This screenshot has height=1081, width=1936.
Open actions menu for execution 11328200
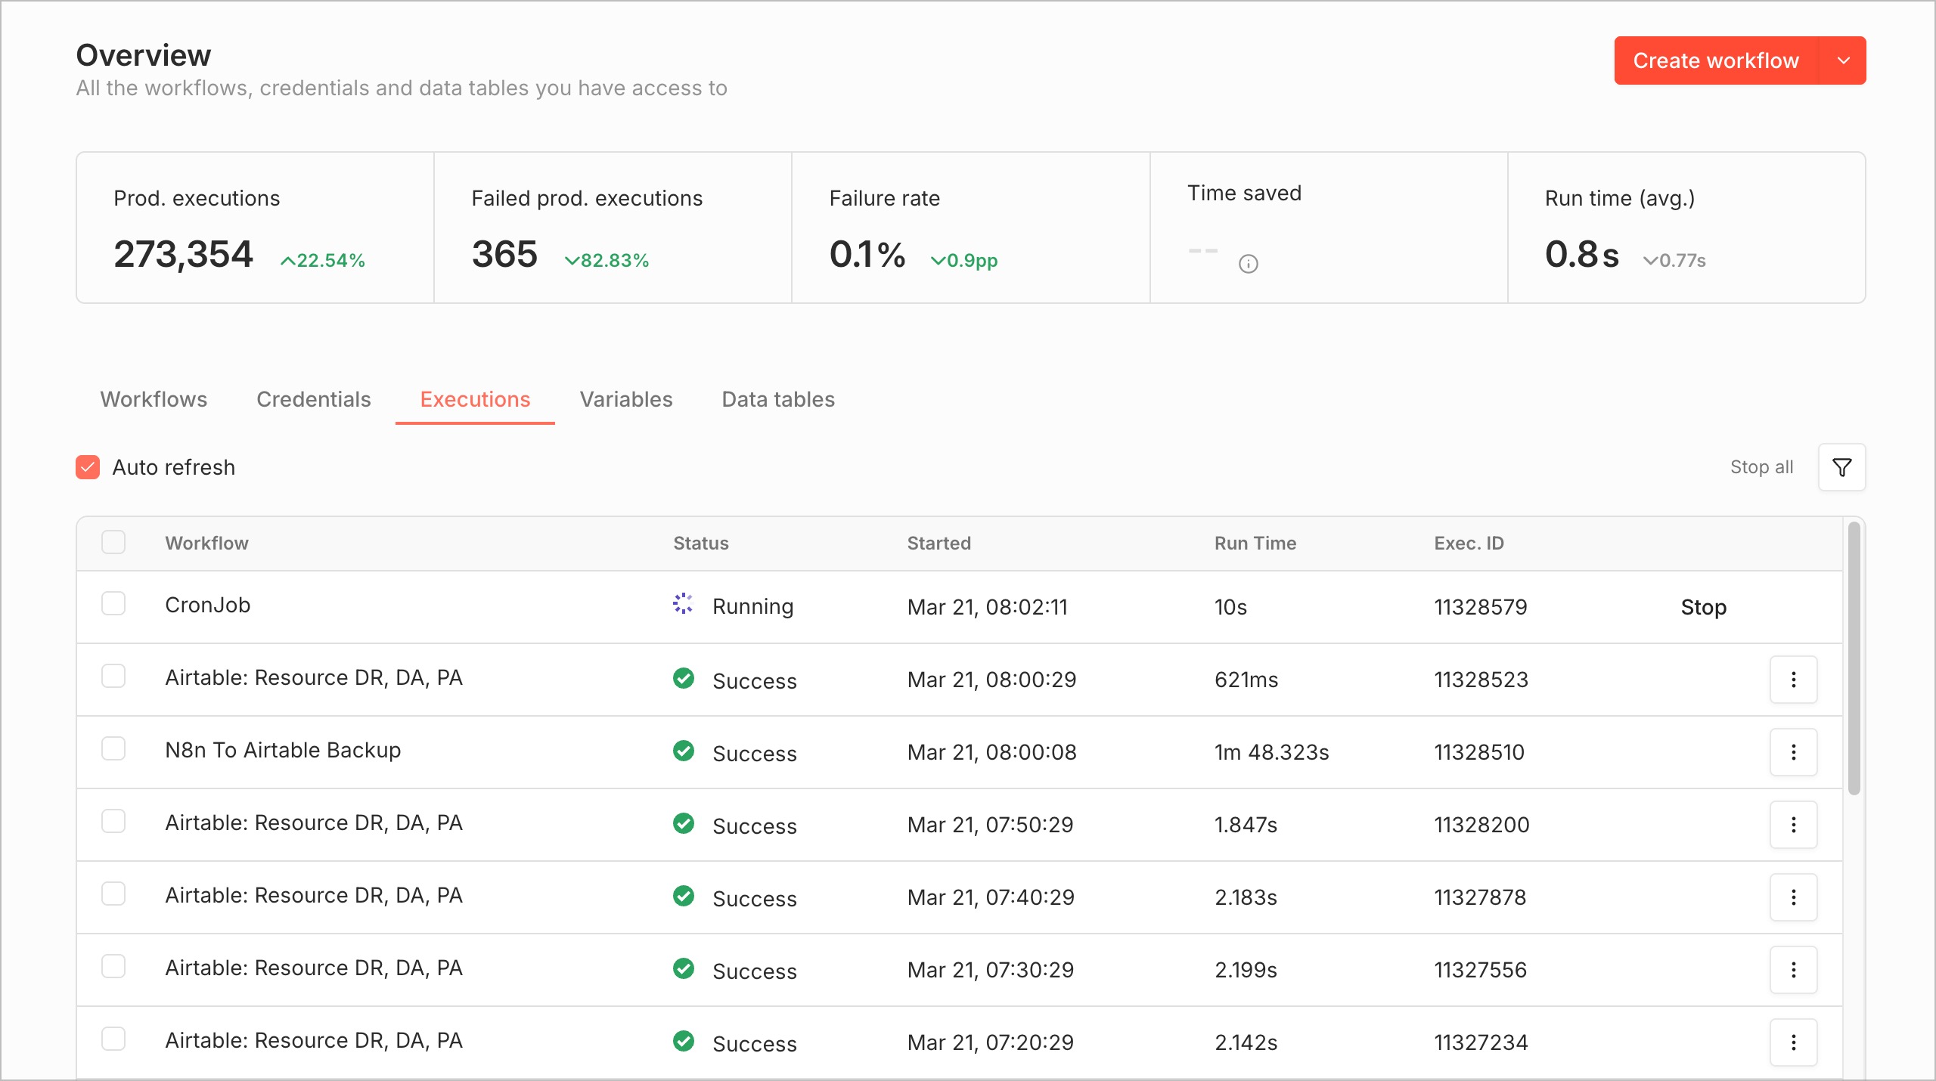[x=1793, y=825]
